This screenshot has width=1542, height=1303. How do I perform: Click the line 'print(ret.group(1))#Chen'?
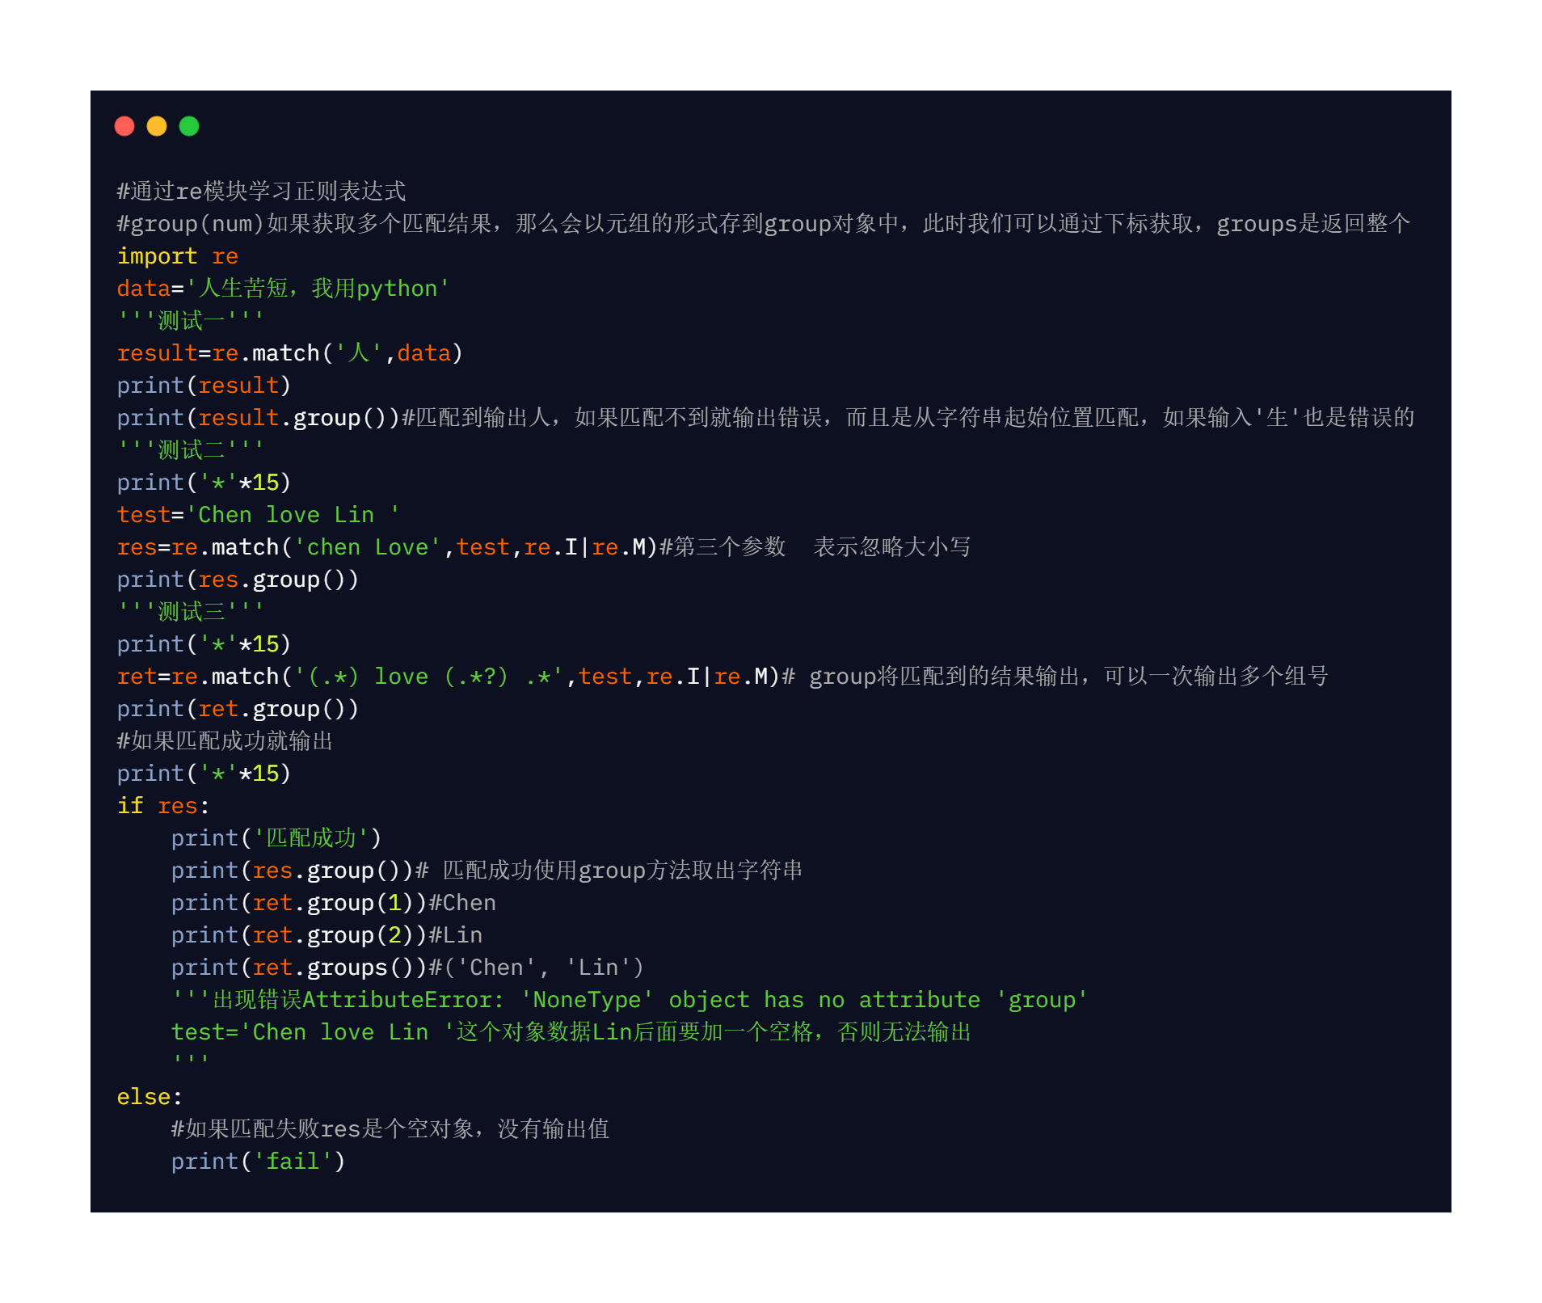click(x=334, y=903)
